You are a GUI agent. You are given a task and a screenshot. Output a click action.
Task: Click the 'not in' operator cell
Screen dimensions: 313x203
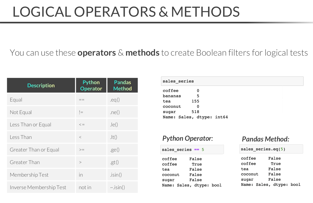tap(91, 187)
